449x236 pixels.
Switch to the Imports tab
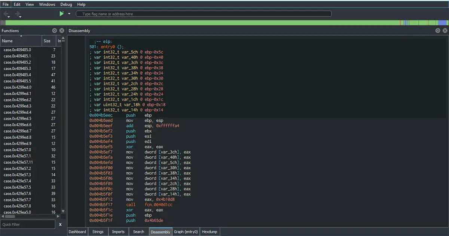[x=118, y=232]
